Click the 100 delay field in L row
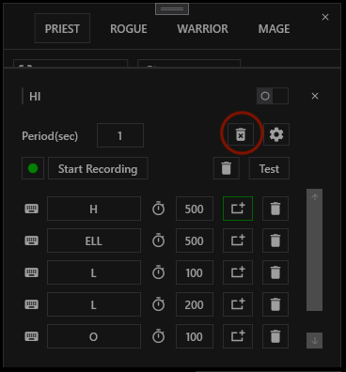 pyautogui.click(x=195, y=272)
